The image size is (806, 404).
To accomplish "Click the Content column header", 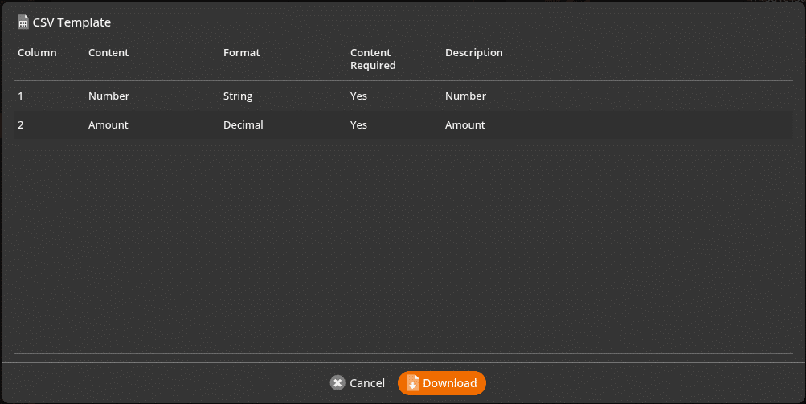I will (x=108, y=52).
